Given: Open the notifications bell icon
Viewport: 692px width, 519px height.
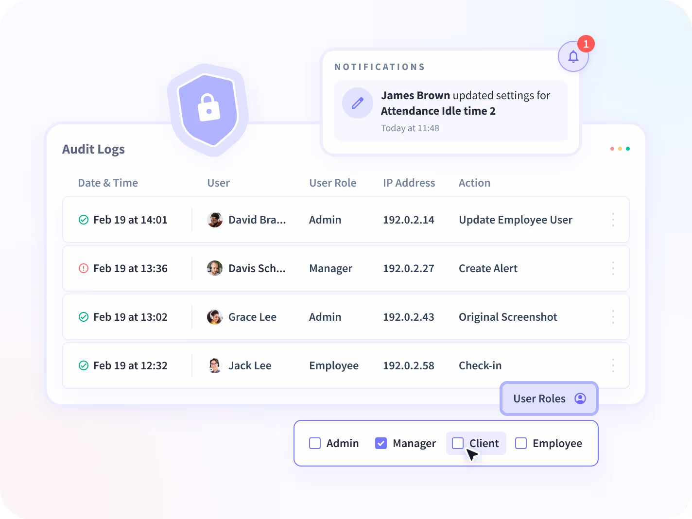Looking at the screenshot, I should coord(573,56).
